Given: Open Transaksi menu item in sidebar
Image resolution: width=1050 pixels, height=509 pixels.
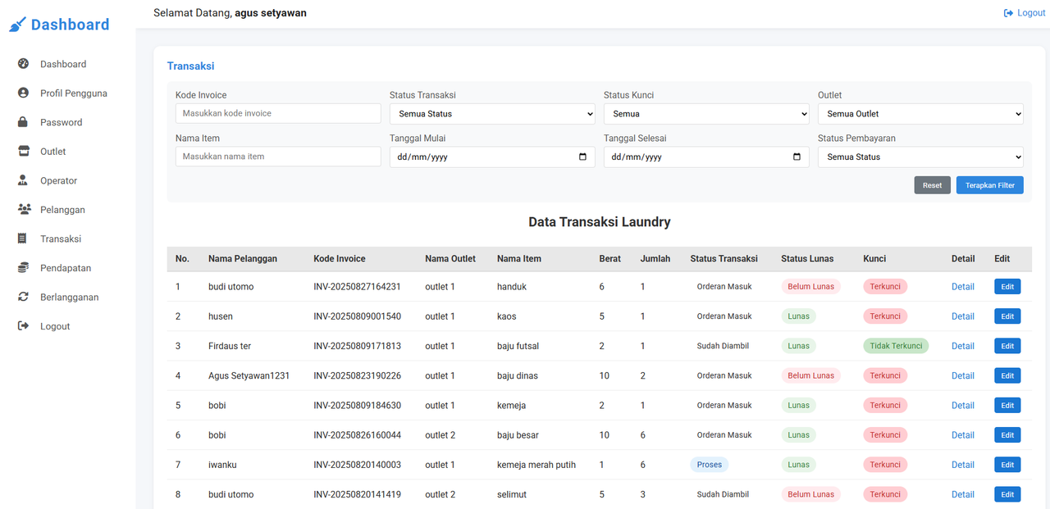Looking at the screenshot, I should pyautogui.click(x=61, y=239).
